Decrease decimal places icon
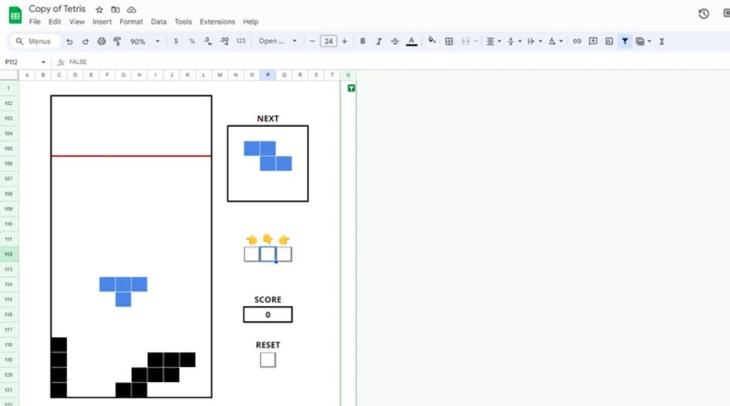730x406 pixels. tap(208, 41)
